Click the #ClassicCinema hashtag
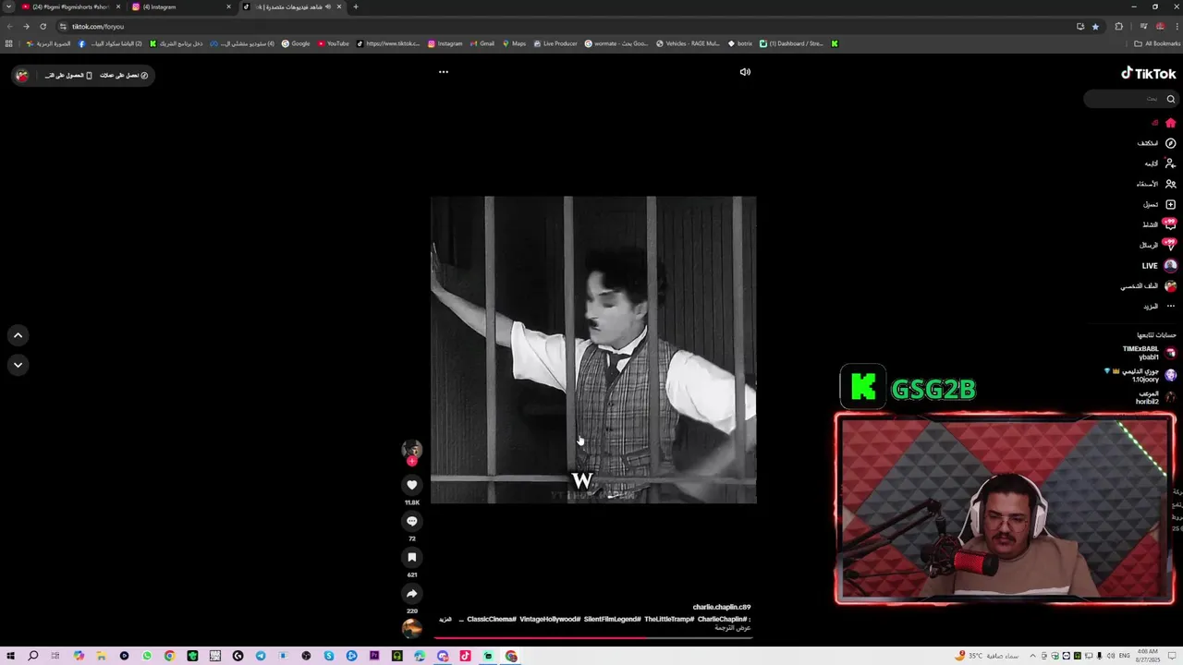 click(x=492, y=620)
